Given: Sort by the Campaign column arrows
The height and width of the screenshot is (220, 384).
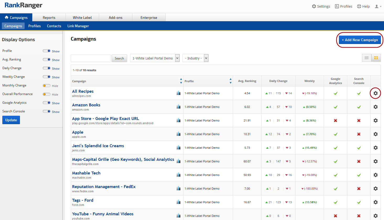Looking at the screenshot, I should tap(181, 81).
